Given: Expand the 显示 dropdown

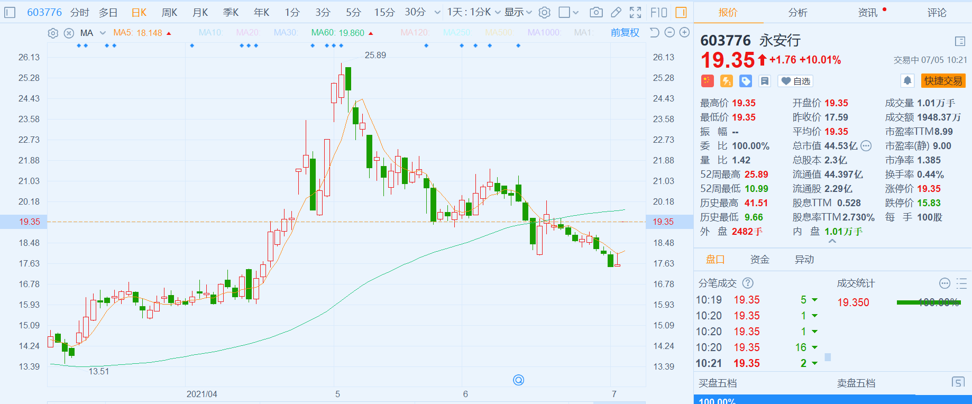Looking at the screenshot, I should tap(518, 12).
